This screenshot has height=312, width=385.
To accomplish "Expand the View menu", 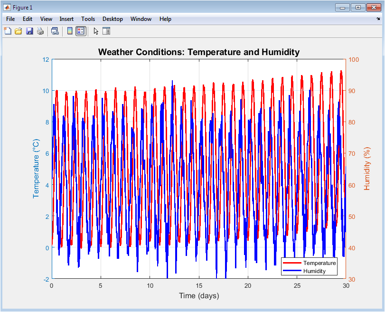I will point(46,19).
